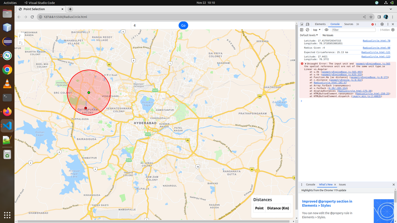Bookmark this page with the star icon
Screen dimensions: 397x223
[371, 17]
